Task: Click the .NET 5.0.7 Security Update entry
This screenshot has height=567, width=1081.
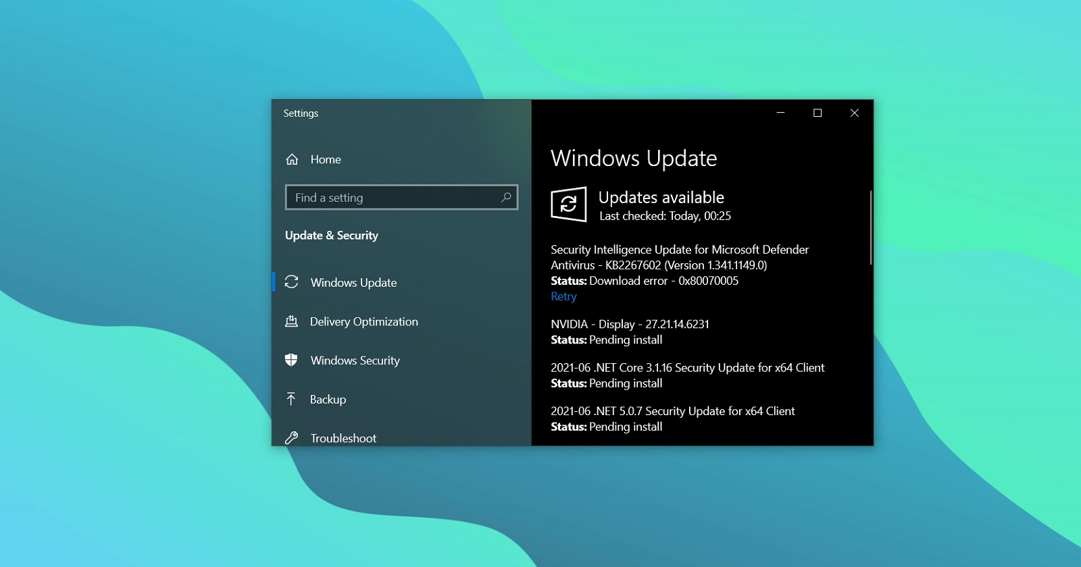Action: [673, 411]
